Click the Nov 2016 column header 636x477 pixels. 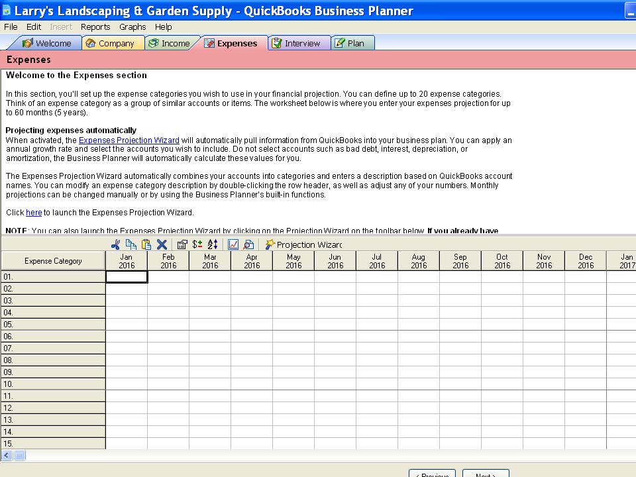pyautogui.click(x=544, y=261)
